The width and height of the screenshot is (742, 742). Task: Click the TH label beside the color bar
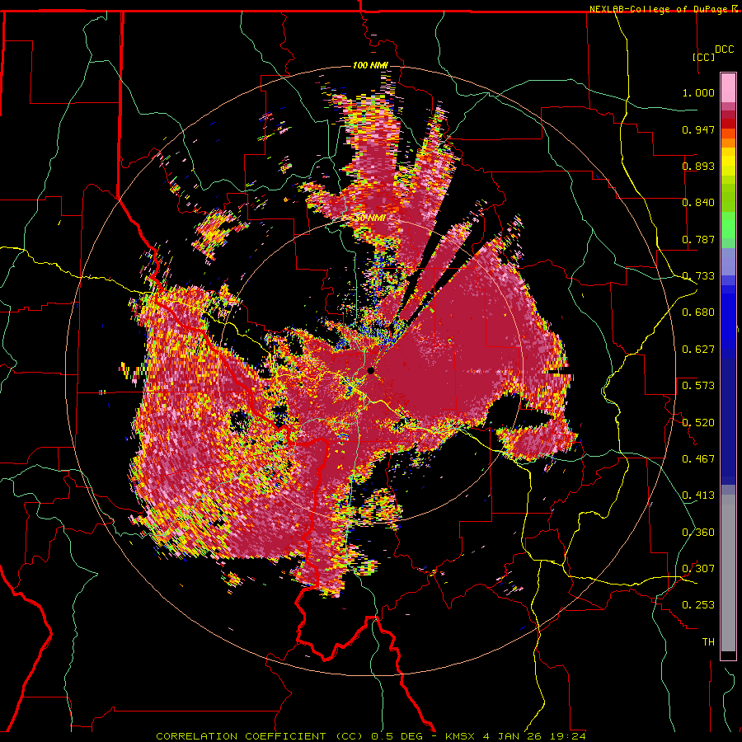point(708,641)
